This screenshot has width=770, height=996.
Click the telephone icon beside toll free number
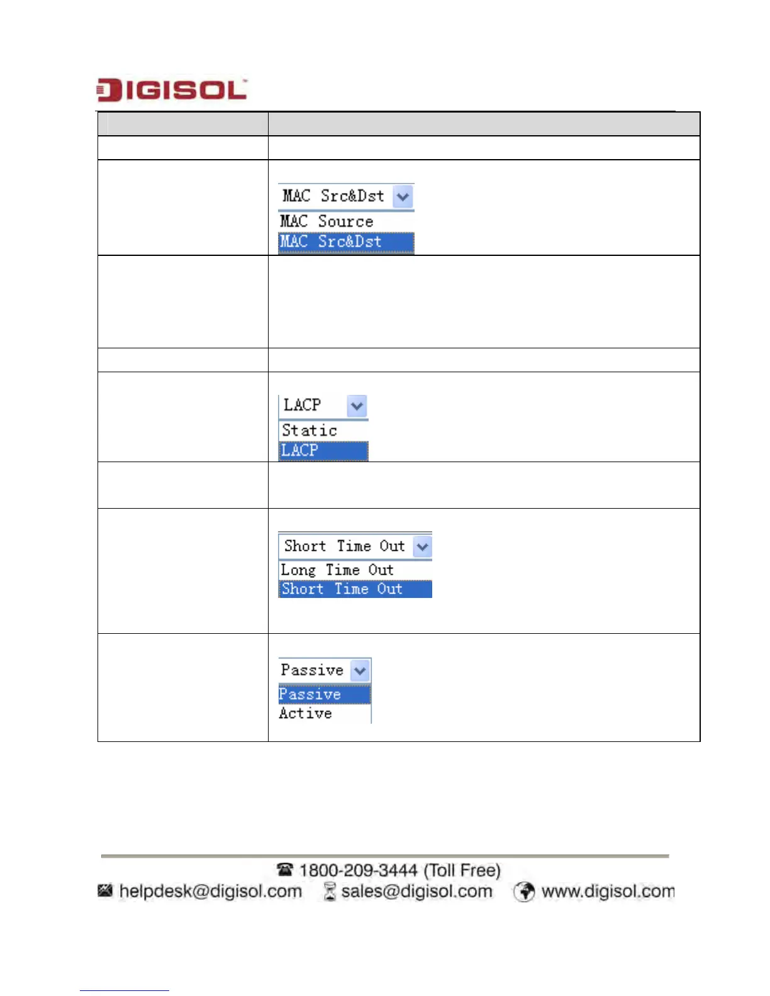tap(286, 870)
